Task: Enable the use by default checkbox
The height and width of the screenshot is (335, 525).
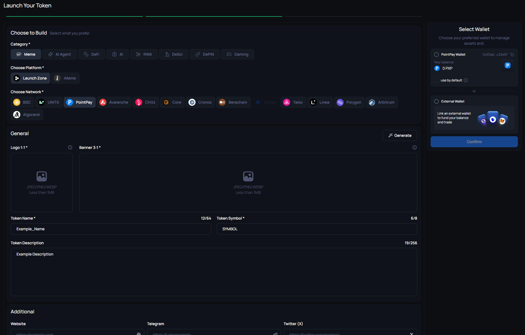Action: [436, 80]
